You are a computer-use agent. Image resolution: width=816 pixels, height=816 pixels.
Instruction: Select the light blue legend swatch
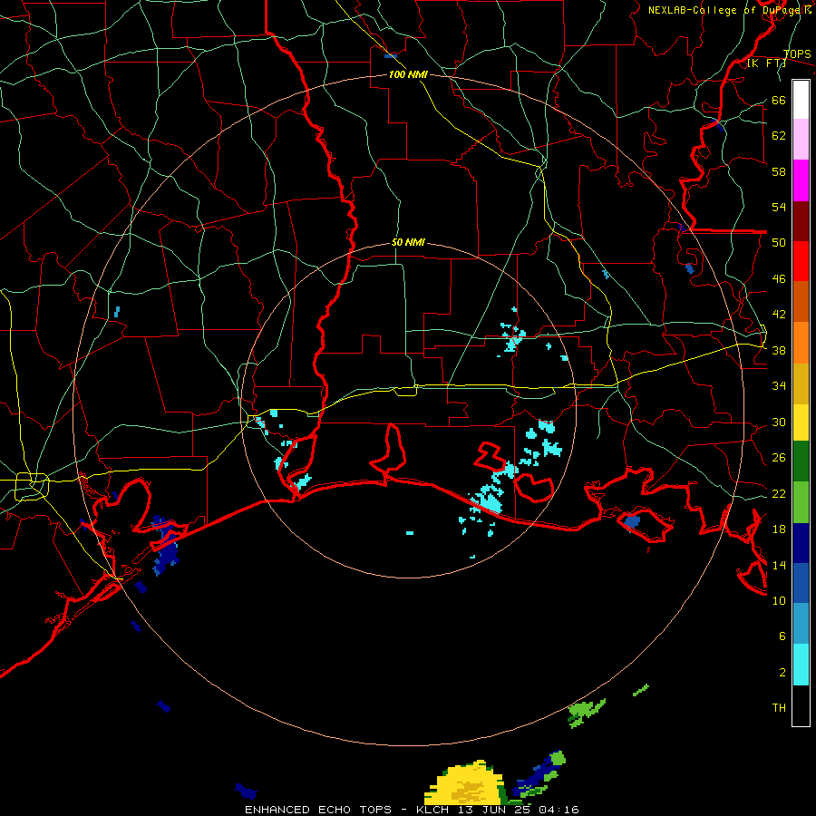[801, 624]
